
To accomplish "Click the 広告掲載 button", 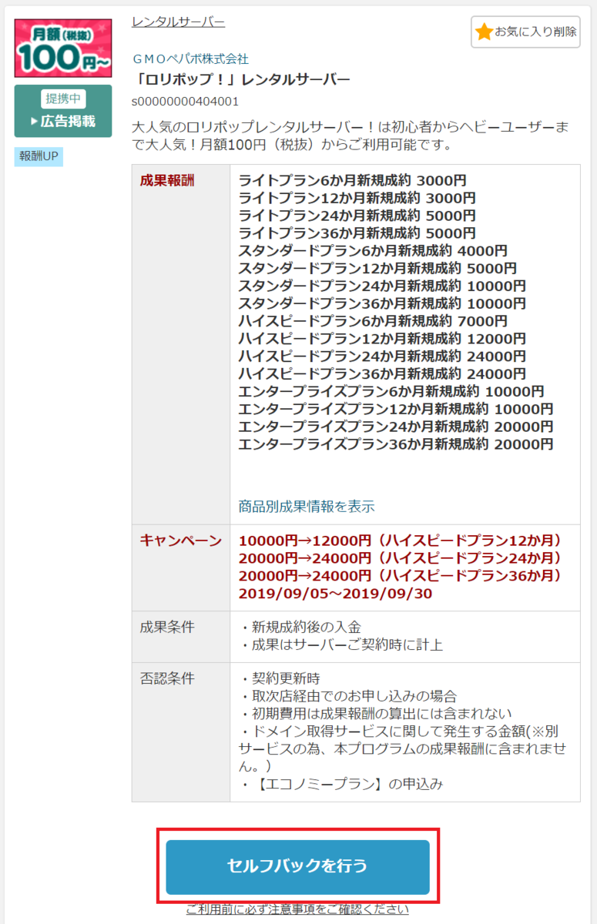I will click(x=63, y=121).
